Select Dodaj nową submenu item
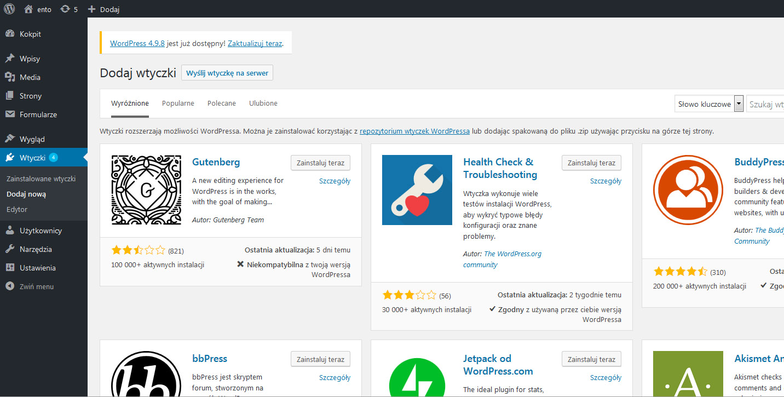This screenshot has width=784, height=397. pos(26,194)
